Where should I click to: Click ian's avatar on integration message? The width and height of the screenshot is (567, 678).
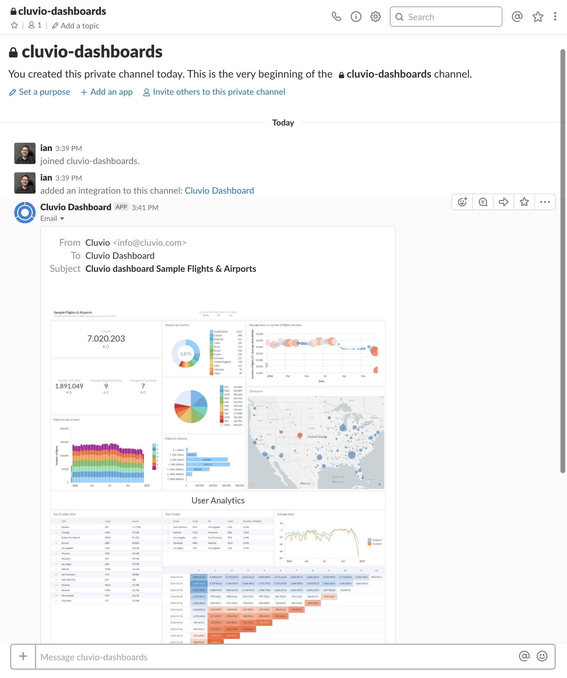25,183
